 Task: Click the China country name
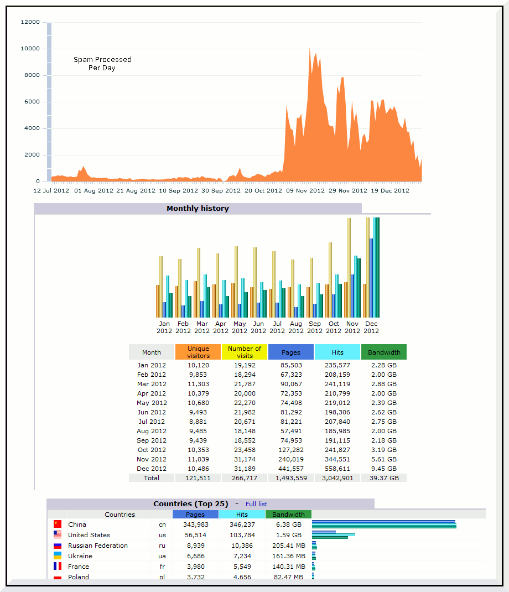(77, 525)
